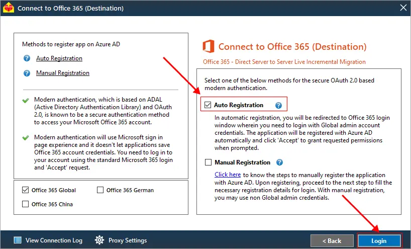
Task: Select the Office 365 German checkbox
Action: pyautogui.click(x=100, y=190)
